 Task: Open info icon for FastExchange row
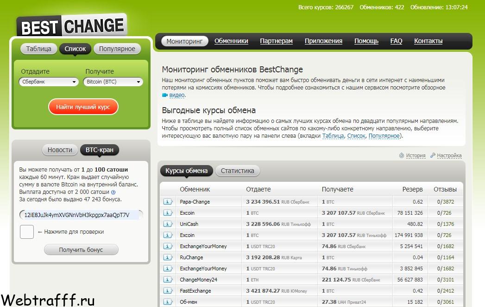168,291
